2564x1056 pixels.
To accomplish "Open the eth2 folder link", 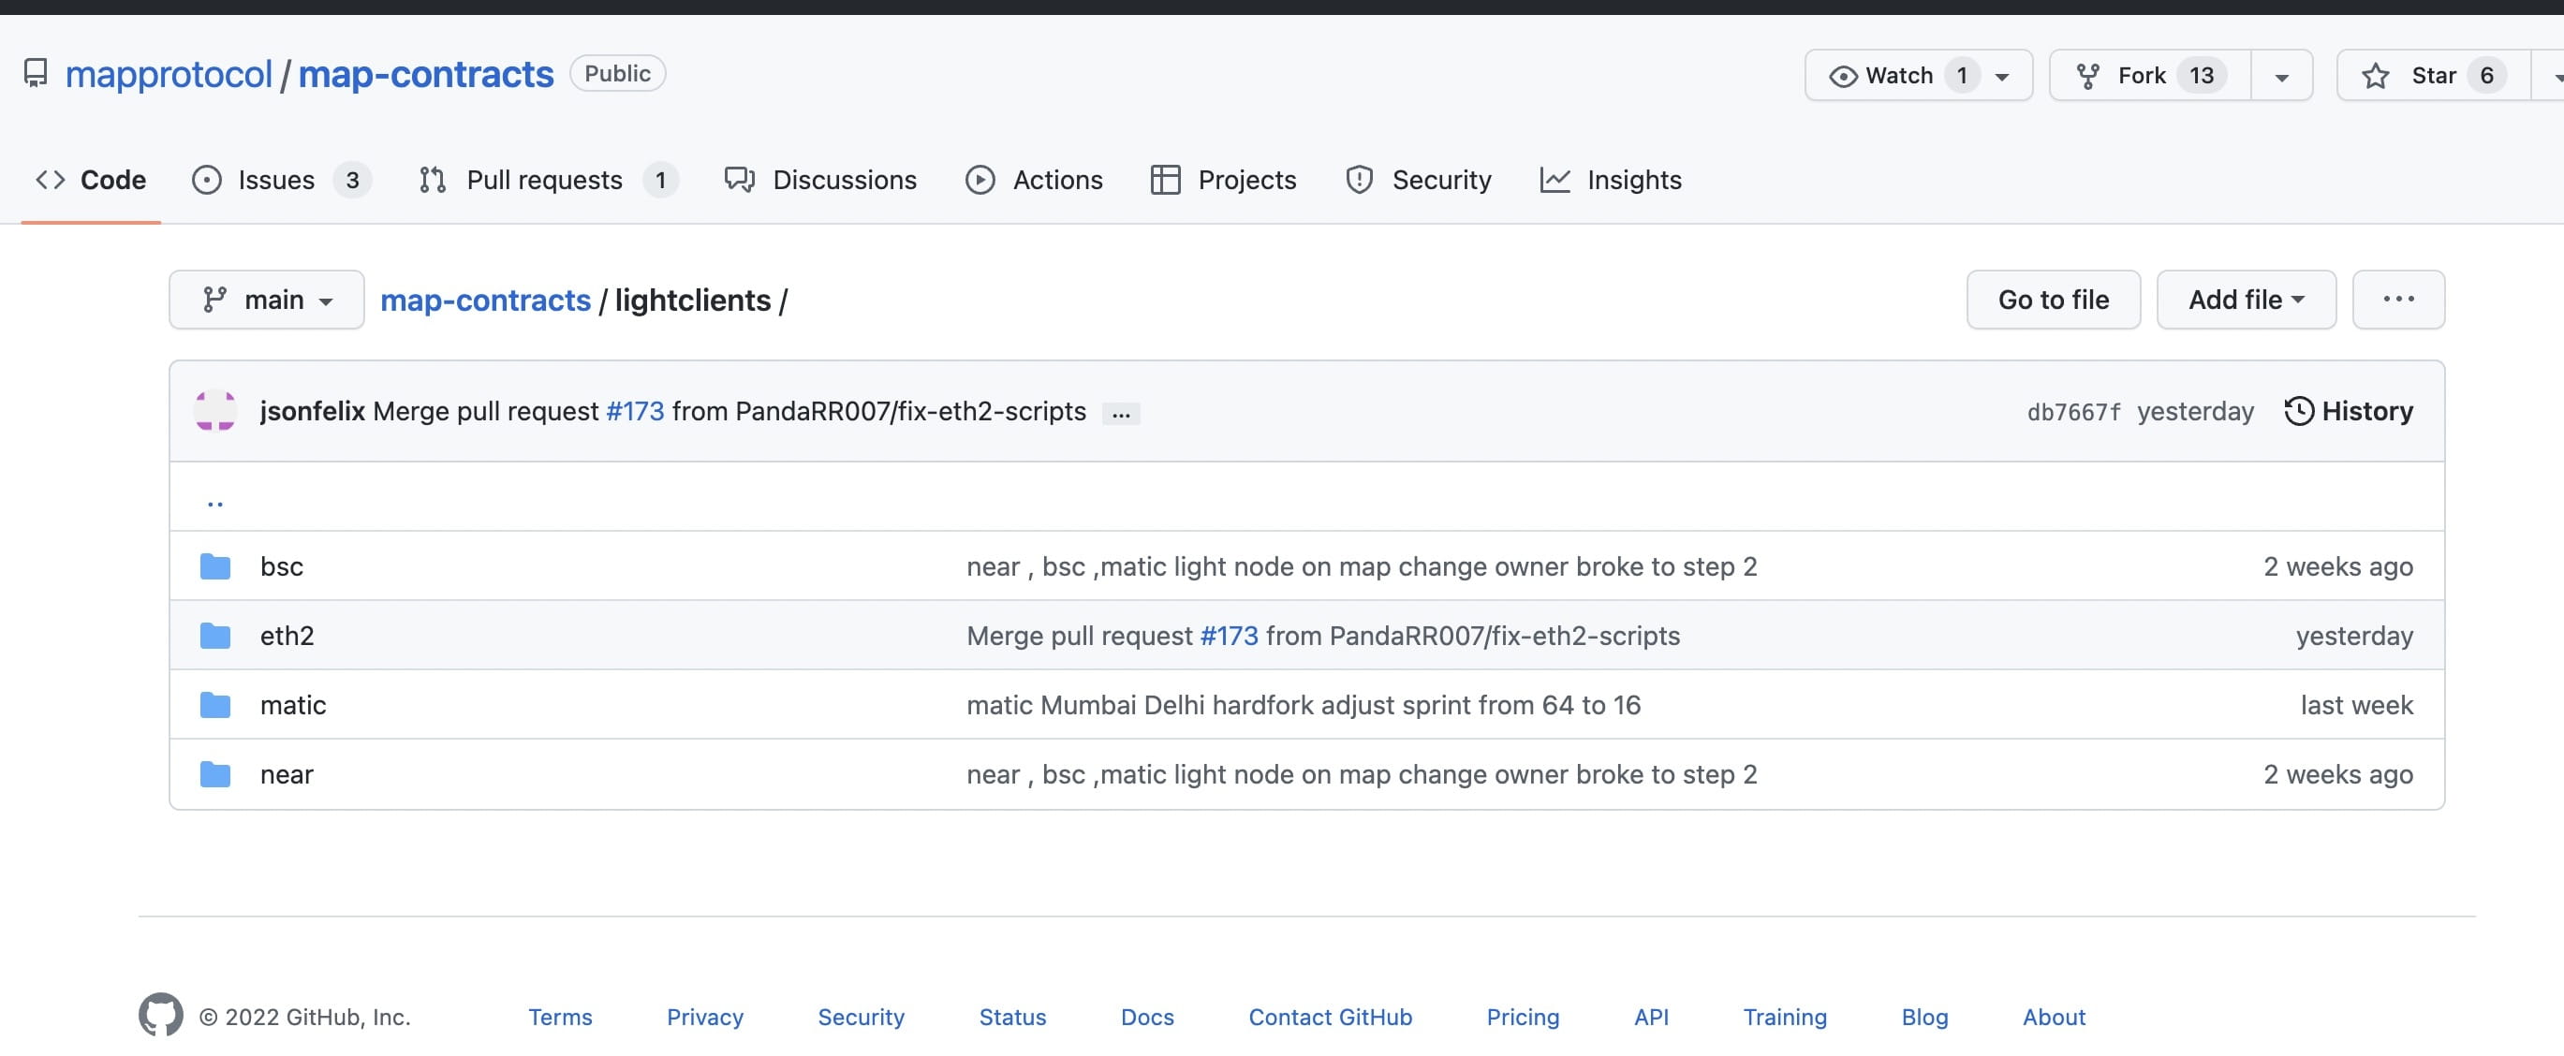I will point(287,635).
